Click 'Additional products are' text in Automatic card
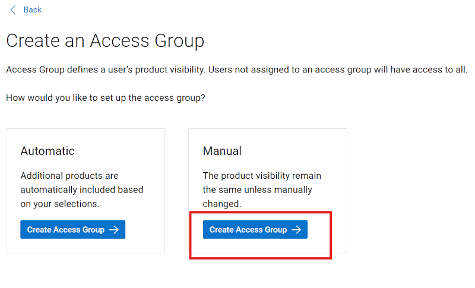 (x=69, y=176)
